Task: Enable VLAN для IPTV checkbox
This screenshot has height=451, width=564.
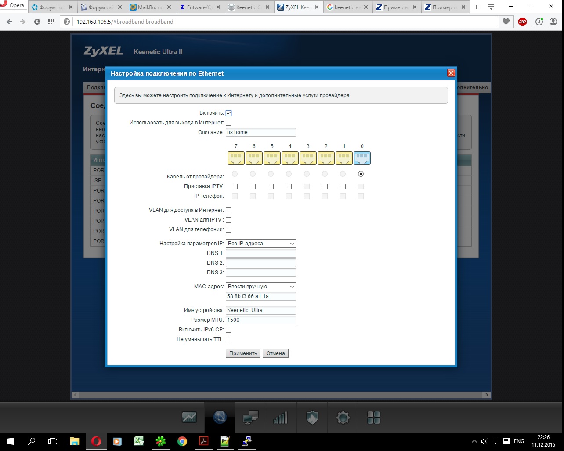Action: pyautogui.click(x=228, y=220)
